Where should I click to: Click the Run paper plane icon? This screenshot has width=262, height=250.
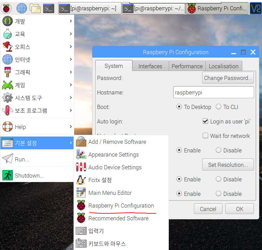click(7, 158)
